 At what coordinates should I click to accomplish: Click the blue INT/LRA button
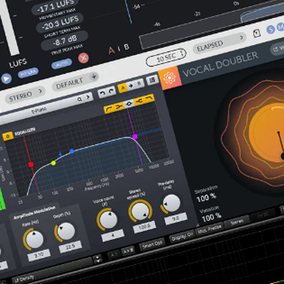click(x=28, y=73)
